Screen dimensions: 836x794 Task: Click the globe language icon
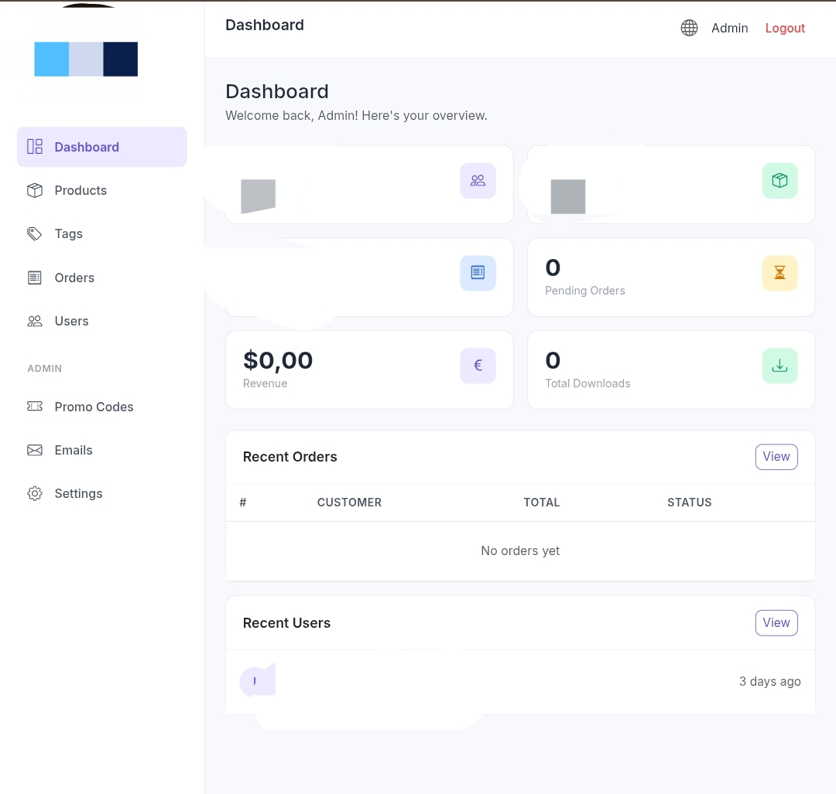[689, 28]
